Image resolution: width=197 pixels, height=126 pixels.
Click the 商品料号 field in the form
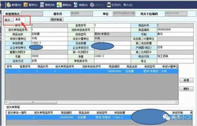tap(175, 26)
